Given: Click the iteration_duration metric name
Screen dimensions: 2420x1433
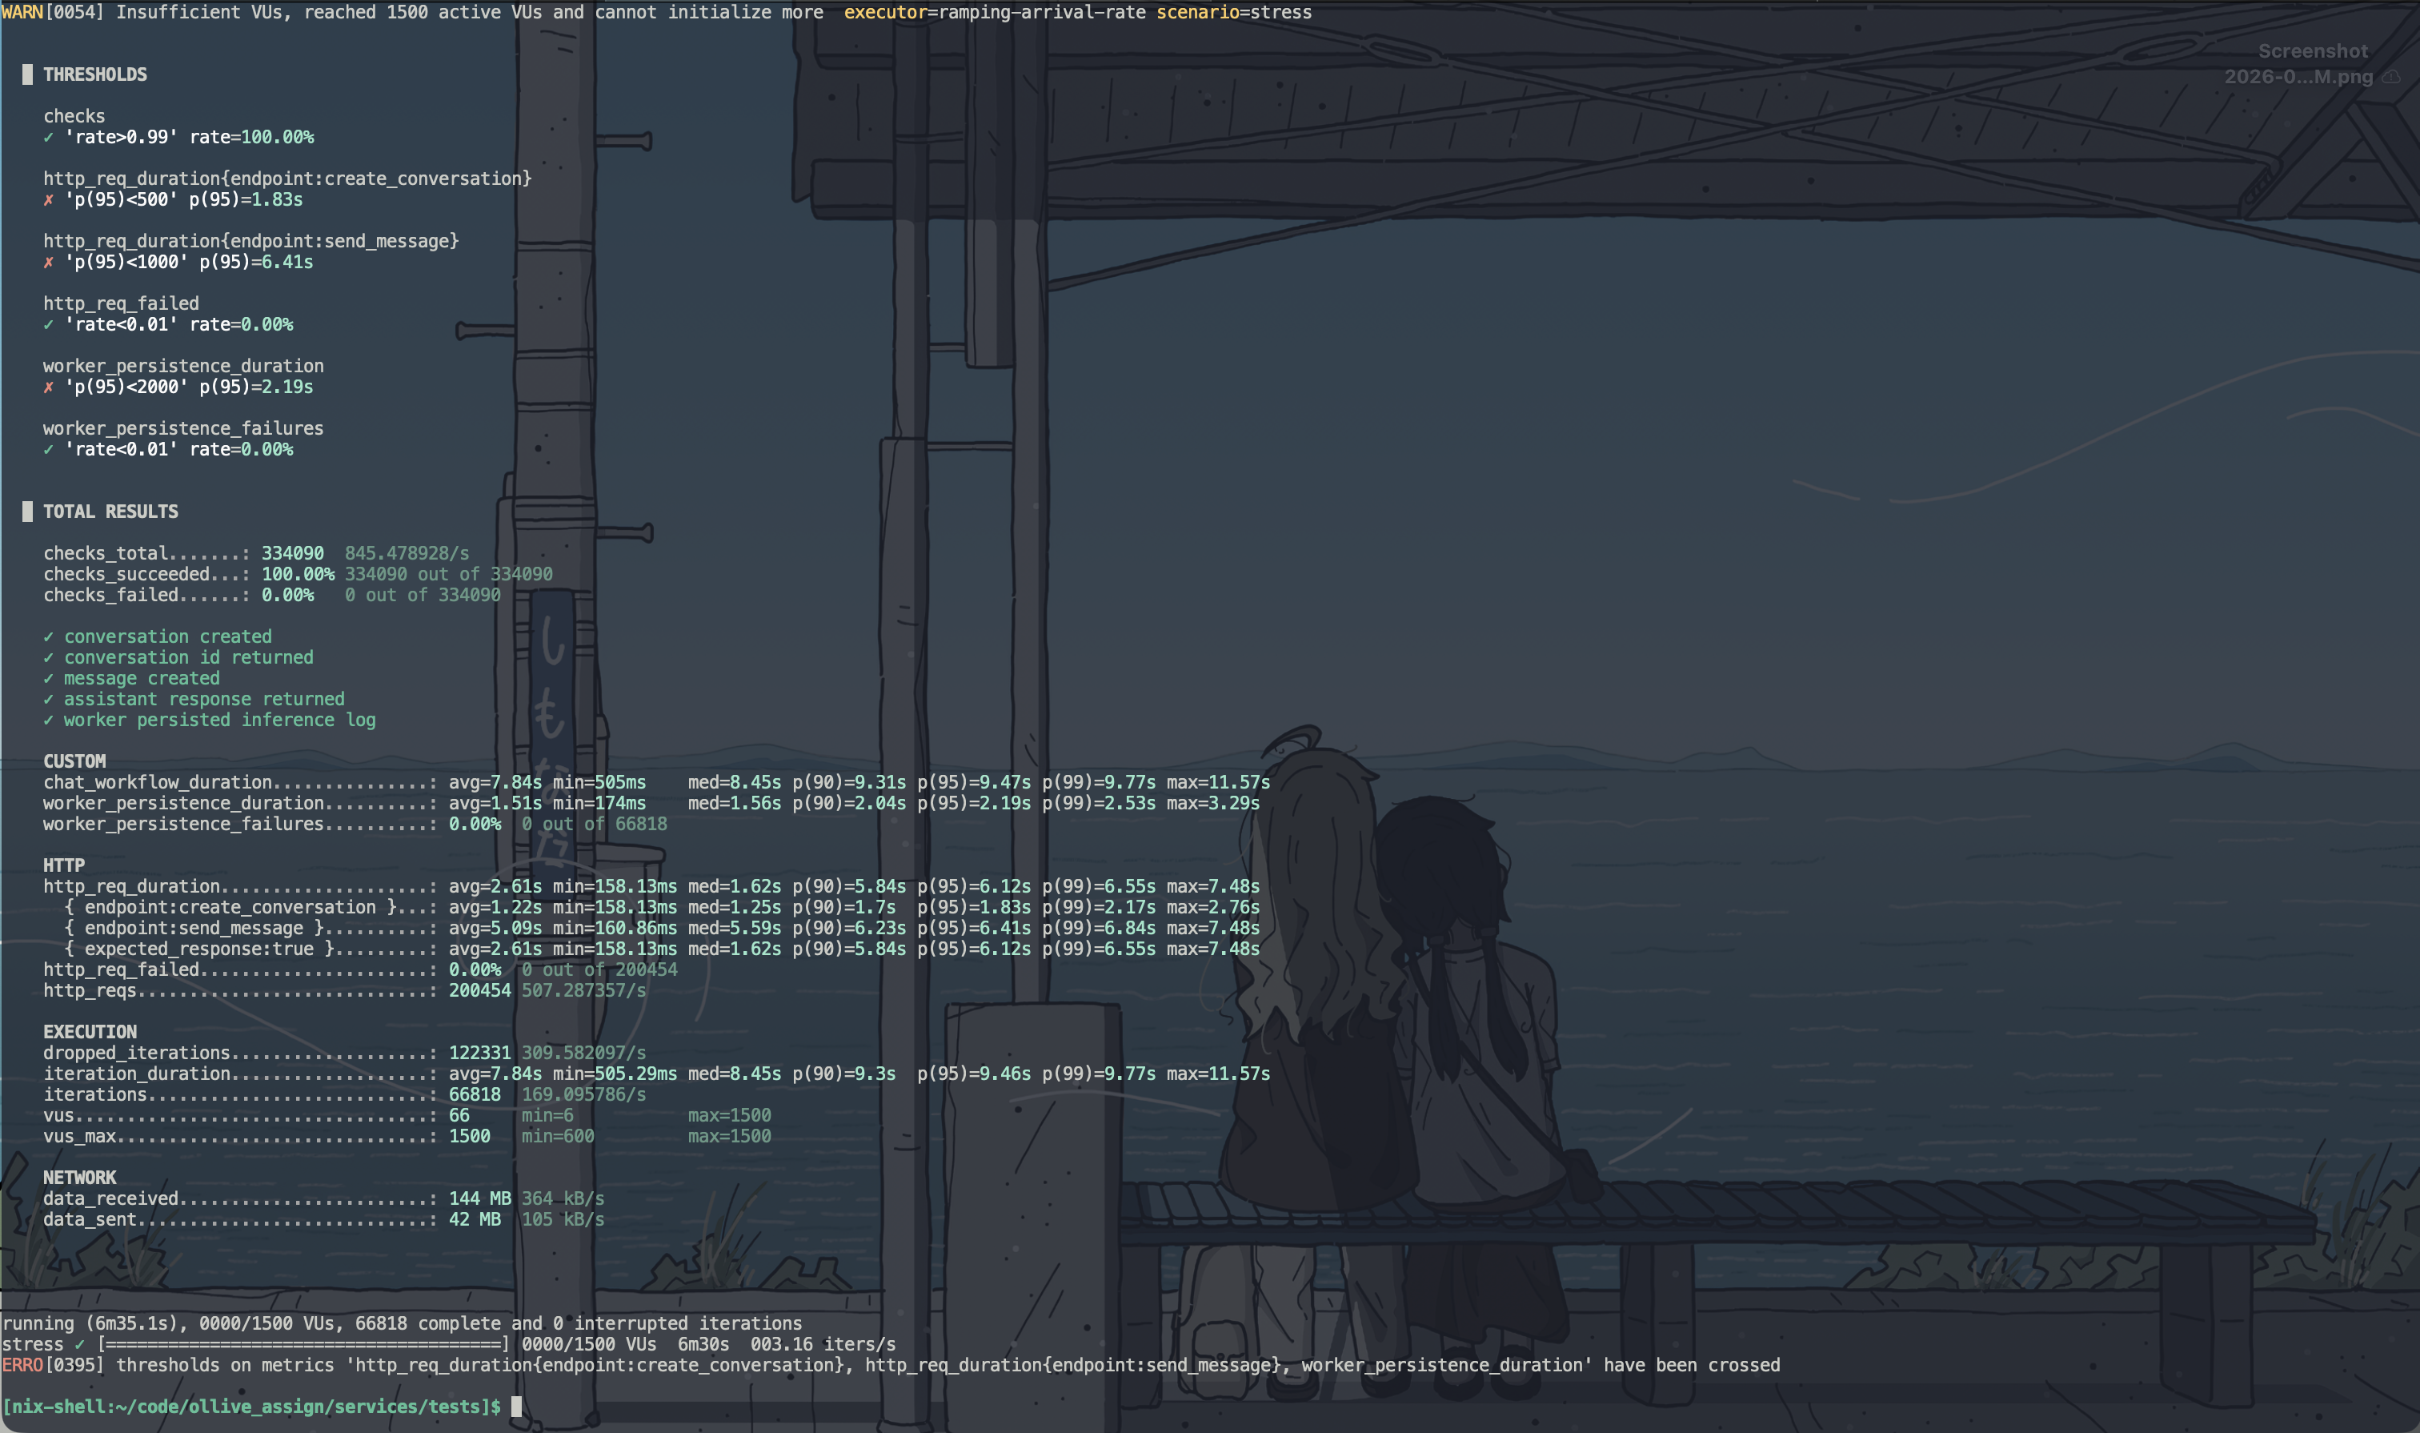Looking at the screenshot, I should coord(137,1074).
